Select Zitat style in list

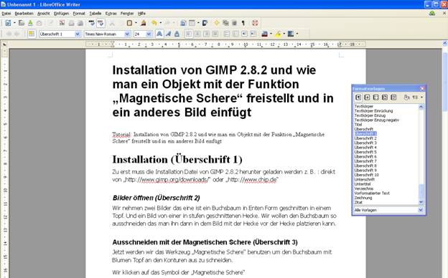click(x=358, y=202)
